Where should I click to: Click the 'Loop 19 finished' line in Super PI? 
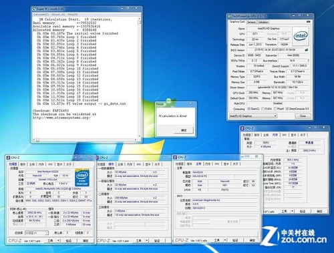point(67,100)
